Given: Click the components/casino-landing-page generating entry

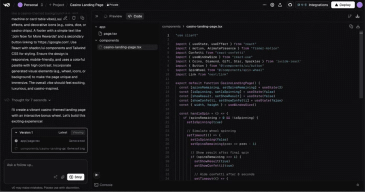Looking at the screenshot, I should point(49,148).
